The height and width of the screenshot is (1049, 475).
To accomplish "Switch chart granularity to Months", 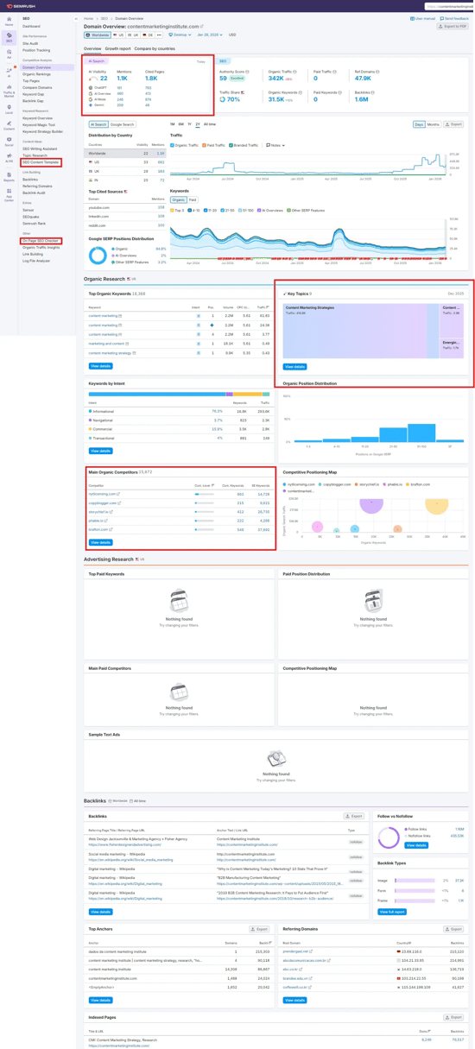I will point(434,124).
